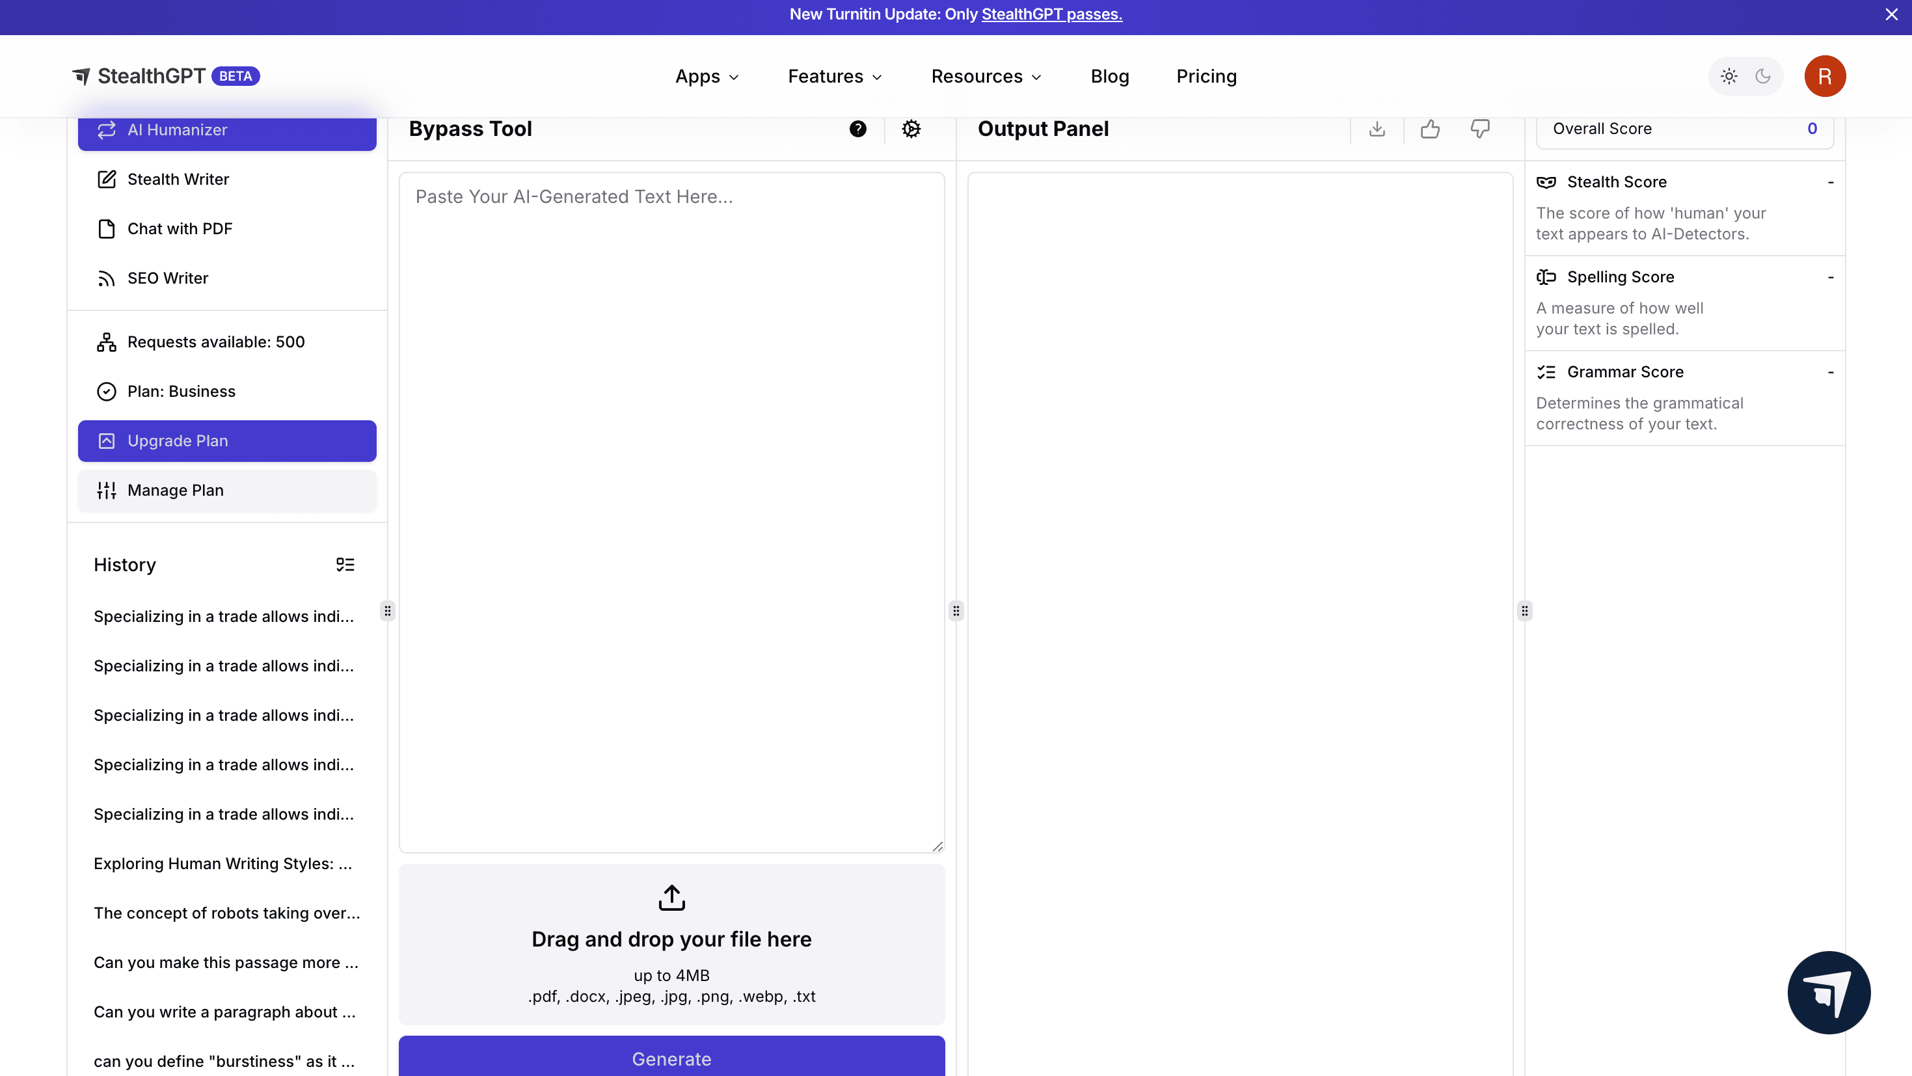Click the file upload arrow icon
This screenshot has height=1076, width=1912.
coord(671,897)
